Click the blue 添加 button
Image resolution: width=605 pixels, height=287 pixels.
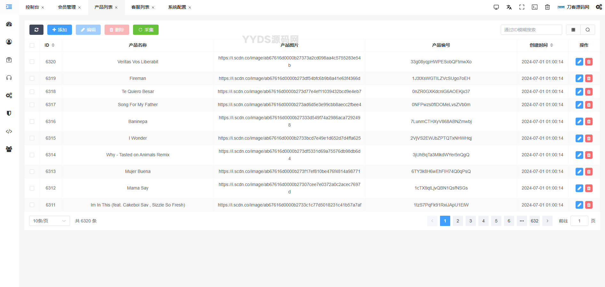(59, 30)
